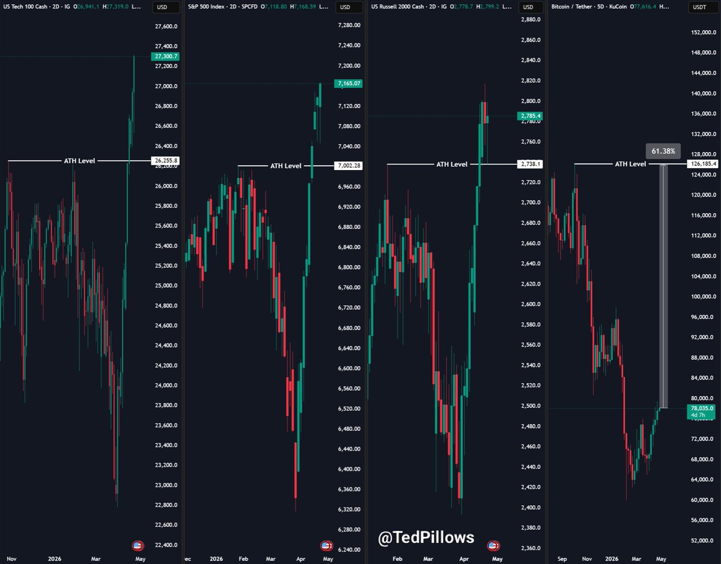Click the 25,000.0 price axis value
The height and width of the screenshot is (564, 721).
(x=166, y=286)
